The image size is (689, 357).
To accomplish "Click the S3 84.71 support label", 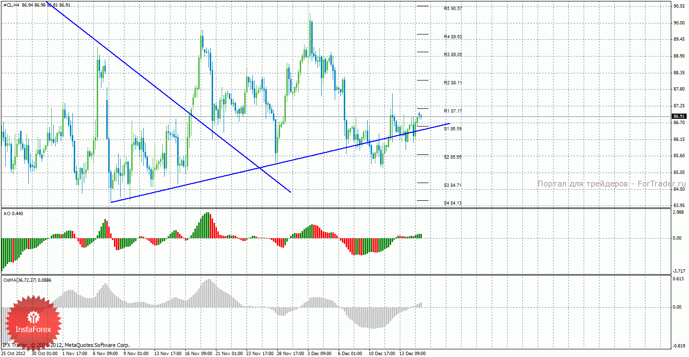I will pos(452,185).
